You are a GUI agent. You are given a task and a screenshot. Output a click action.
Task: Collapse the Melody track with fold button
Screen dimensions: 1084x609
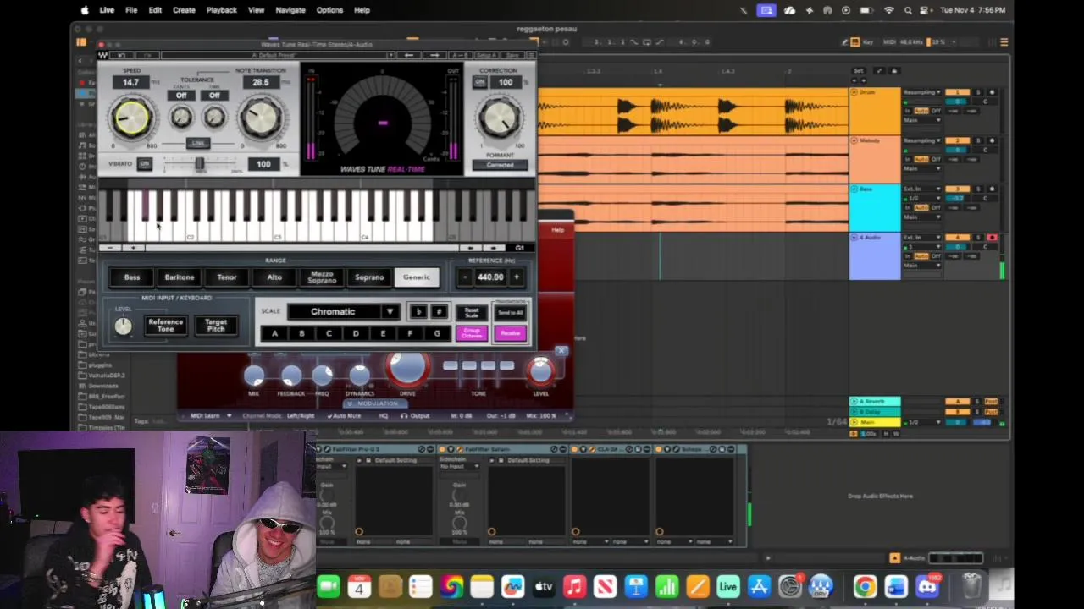(854, 140)
